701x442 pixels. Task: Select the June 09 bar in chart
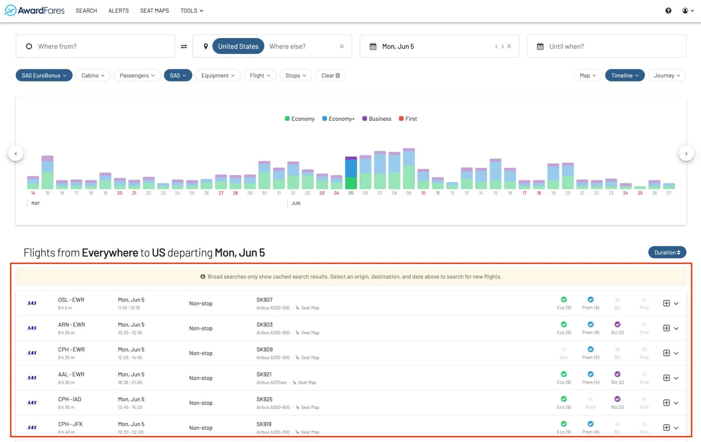point(409,168)
